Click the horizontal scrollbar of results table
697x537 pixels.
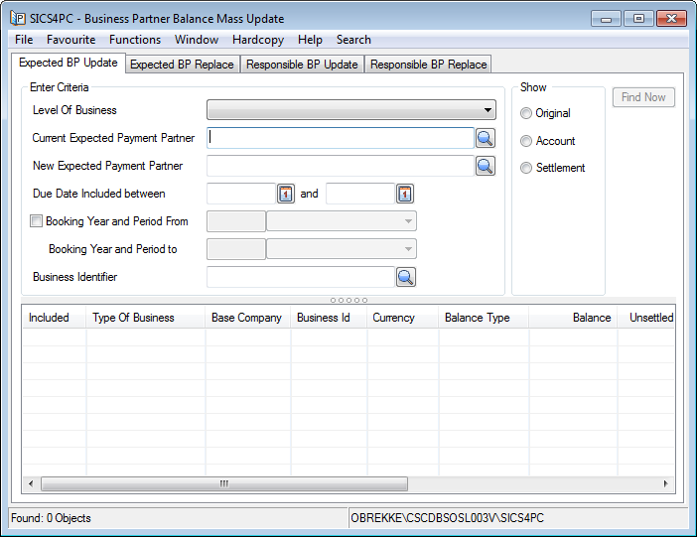(x=224, y=483)
